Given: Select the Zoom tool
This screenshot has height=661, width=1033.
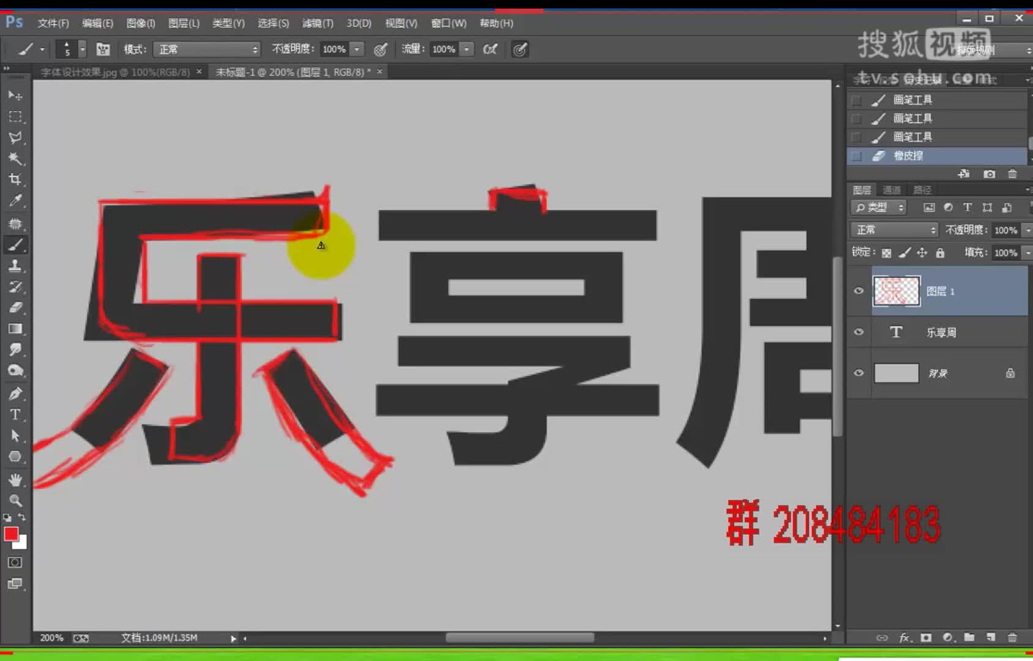Looking at the screenshot, I should (x=15, y=500).
